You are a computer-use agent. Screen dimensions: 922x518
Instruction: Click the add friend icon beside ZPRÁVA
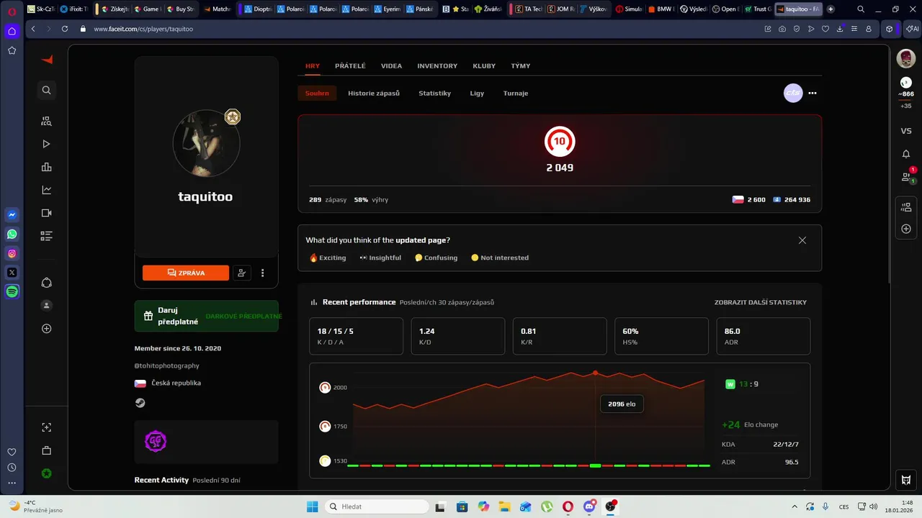point(242,273)
